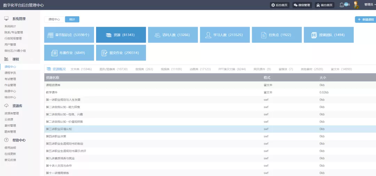Screen dimensions: 376x176
Task: Click the cloud icon beside 资源库
Action: 7,106
